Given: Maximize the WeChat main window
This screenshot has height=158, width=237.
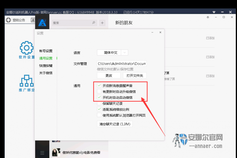Looking at the screenshot, I should click(224, 17).
